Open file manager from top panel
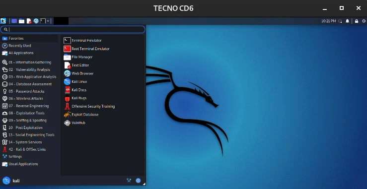The width and height of the screenshot is (367, 189). [x=21, y=21]
